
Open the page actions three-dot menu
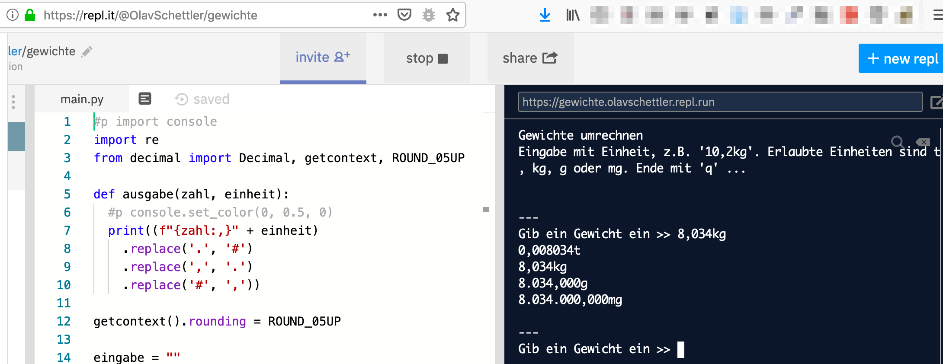380,15
